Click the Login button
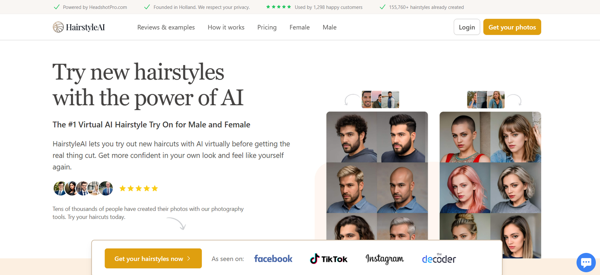This screenshot has width=600, height=275. coord(466,27)
